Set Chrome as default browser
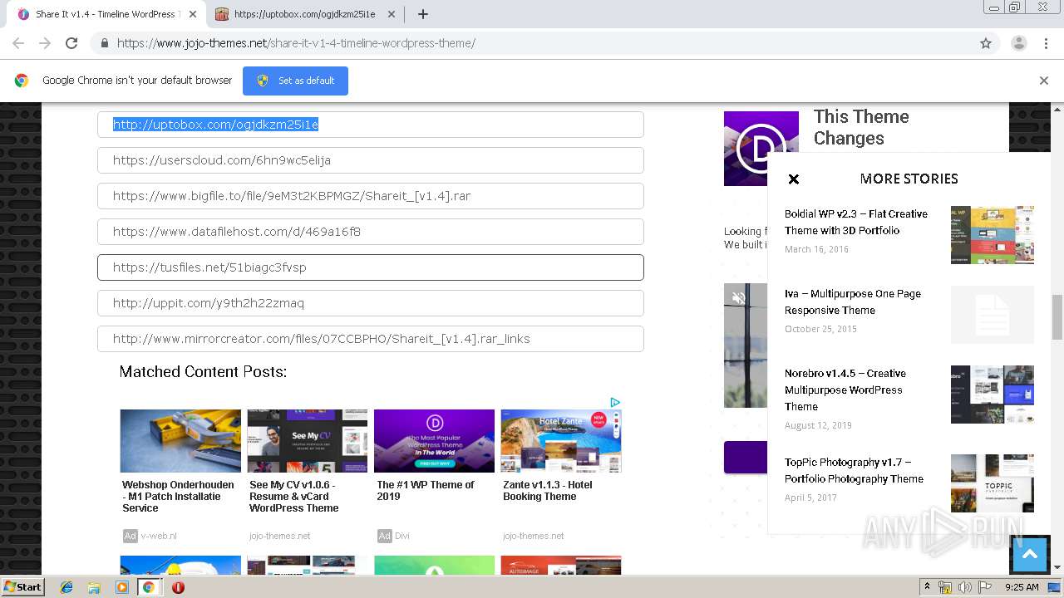The height and width of the screenshot is (598, 1064). click(295, 81)
